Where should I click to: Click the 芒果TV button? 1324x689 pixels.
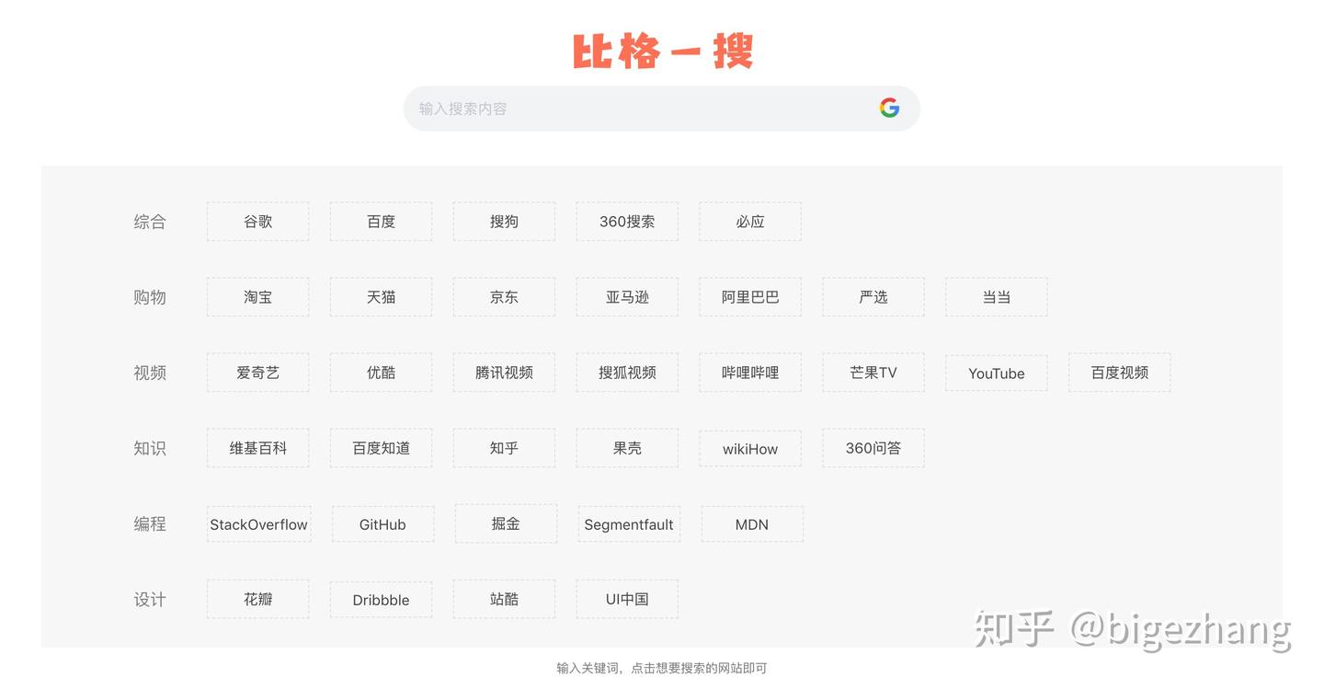tap(873, 373)
